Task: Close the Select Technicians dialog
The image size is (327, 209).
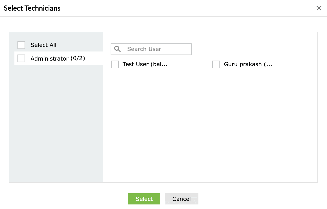Action: pyautogui.click(x=319, y=8)
